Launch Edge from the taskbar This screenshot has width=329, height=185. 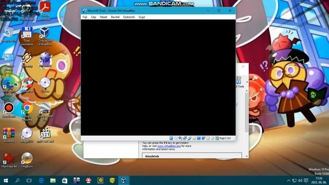click(x=41, y=180)
